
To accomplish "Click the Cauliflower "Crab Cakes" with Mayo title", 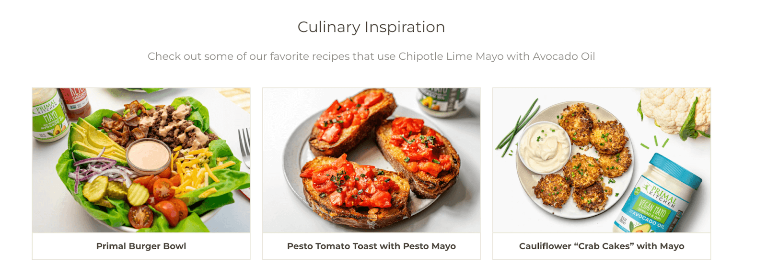I will [x=601, y=246].
